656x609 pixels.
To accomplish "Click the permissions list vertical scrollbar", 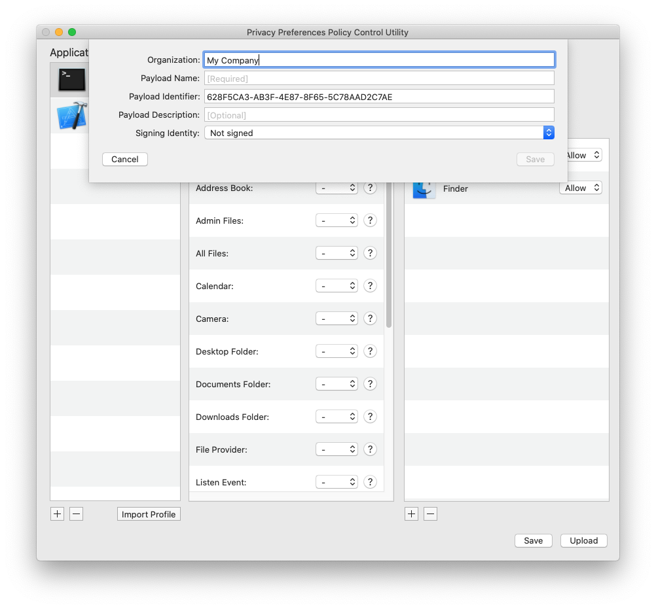I will tap(389, 255).
